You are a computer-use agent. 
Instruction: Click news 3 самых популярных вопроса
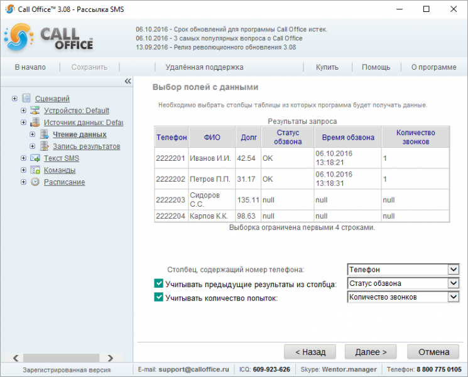coord(219,38)
